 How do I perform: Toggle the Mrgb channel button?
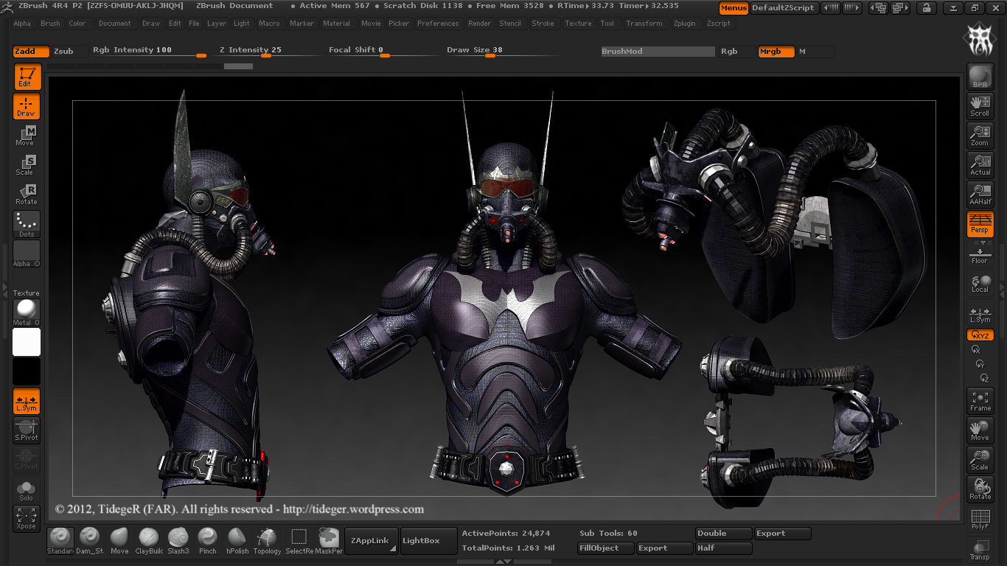pyautogui.click(x=776, y=52)
